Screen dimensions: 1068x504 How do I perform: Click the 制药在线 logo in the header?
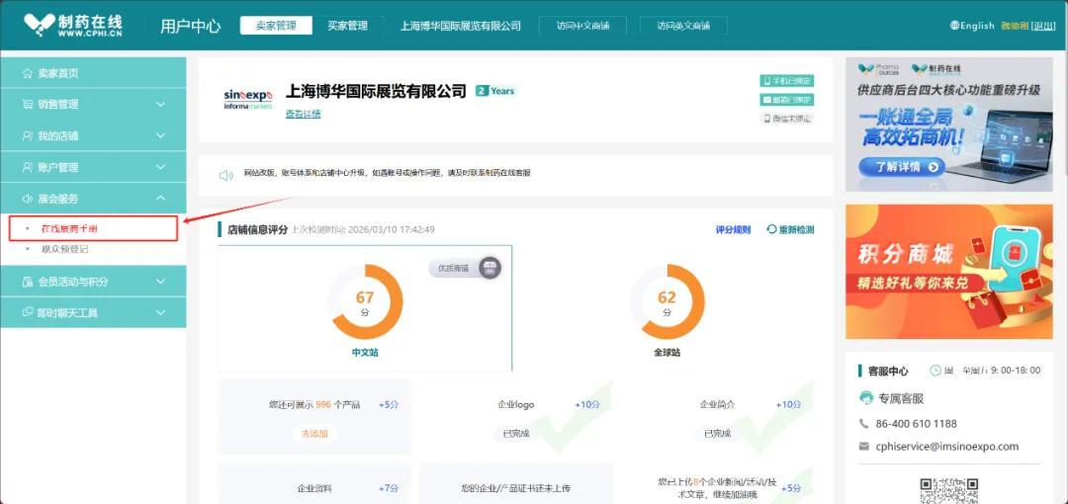click(73, 26)
